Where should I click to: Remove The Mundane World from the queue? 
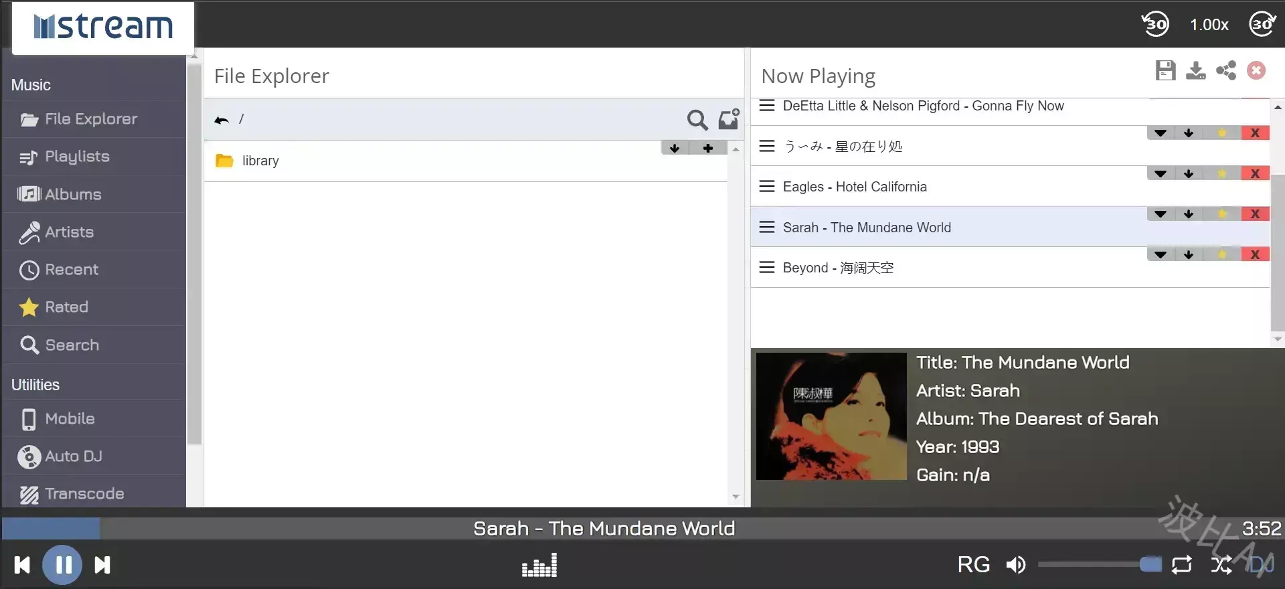point(1256,214)
